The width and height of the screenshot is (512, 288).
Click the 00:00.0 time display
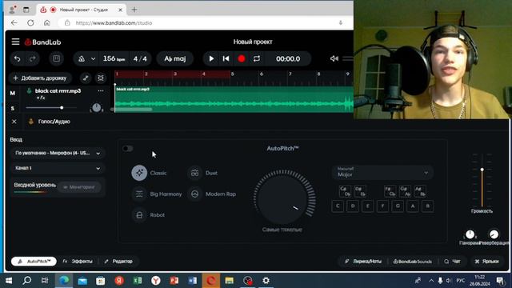click(x=288, y=58)
